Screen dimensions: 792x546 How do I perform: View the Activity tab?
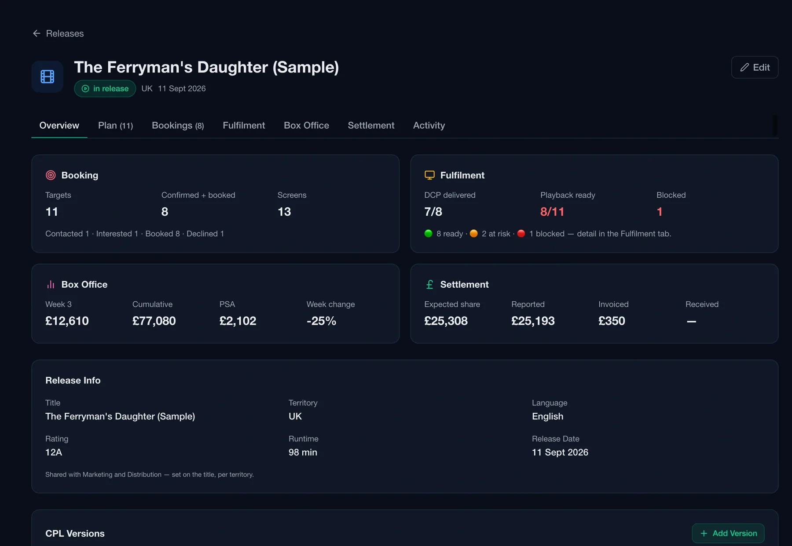tap(429, 126)
